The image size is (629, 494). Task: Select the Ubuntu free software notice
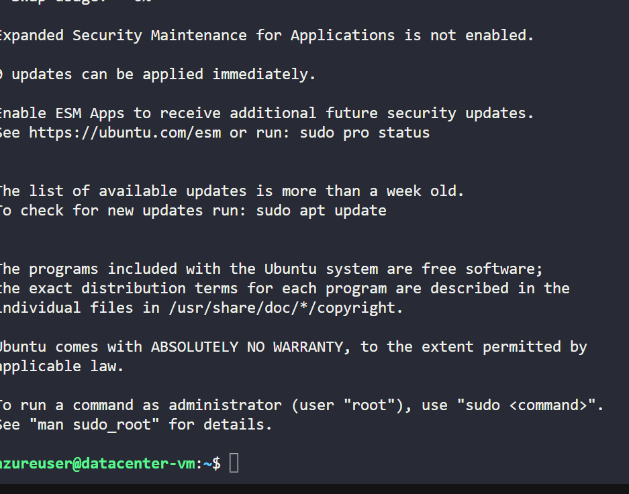coord(271,268)
